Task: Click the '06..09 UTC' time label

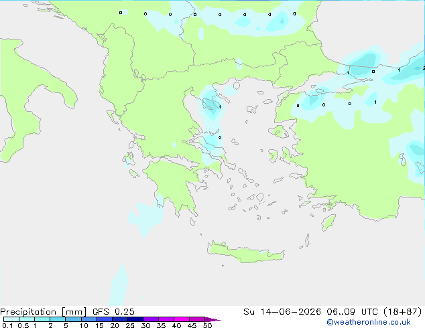Action: (352, 312)
